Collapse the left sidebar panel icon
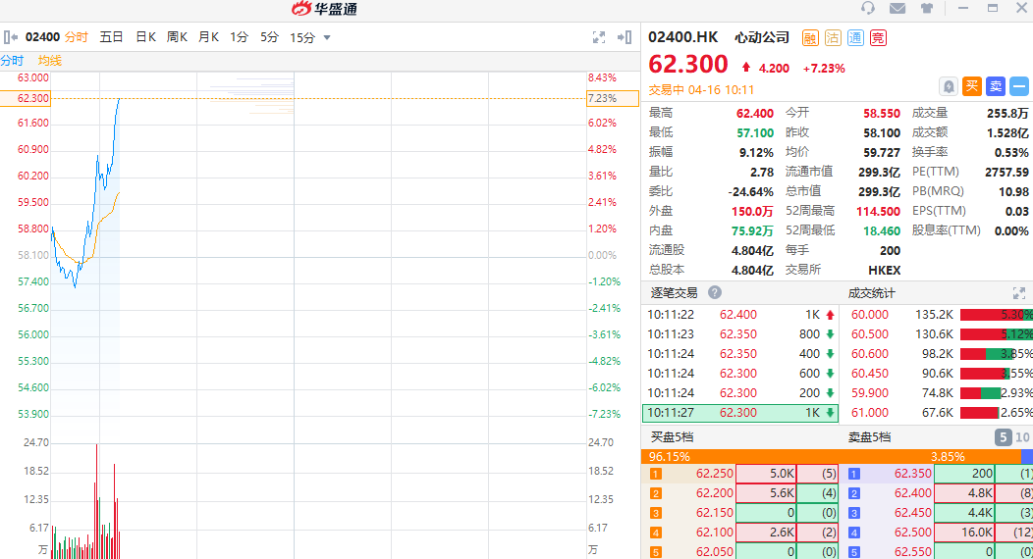Screen dimensions: 1033x559 coord(11,37)
